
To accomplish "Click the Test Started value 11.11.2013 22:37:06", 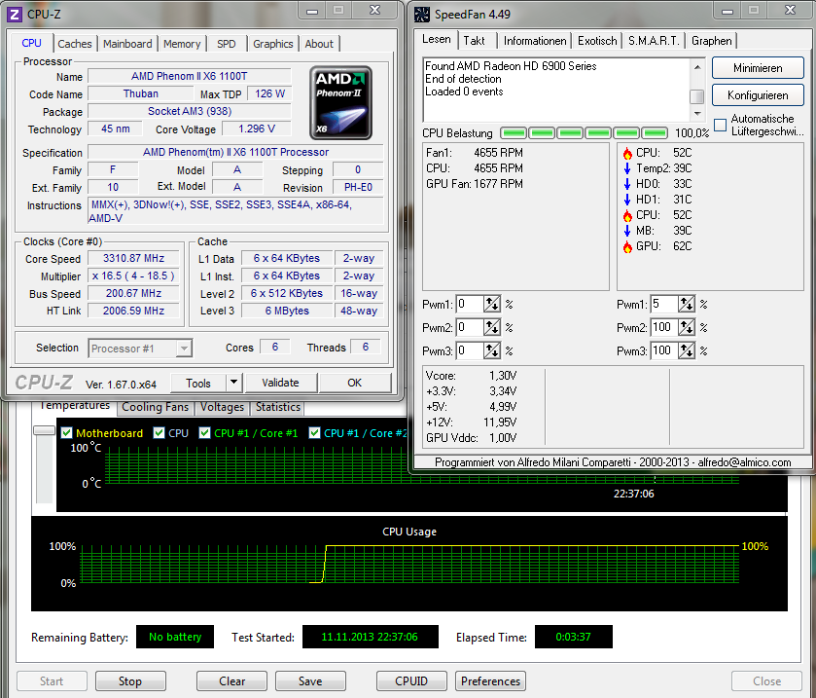I will 370,637.
